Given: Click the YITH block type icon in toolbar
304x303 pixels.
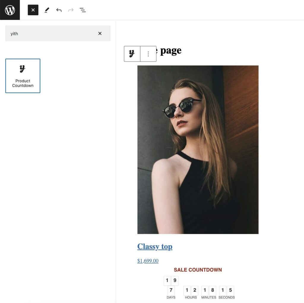Looking at the screenshot, I should (132, 54).
